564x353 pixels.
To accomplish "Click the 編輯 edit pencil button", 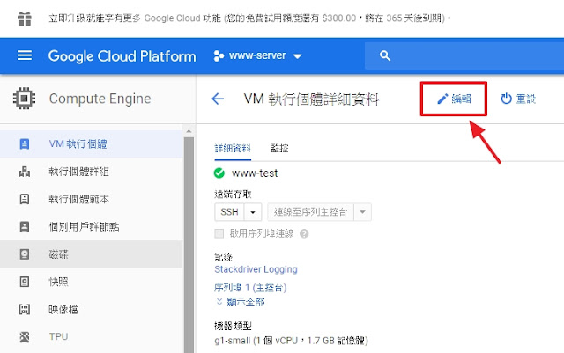I will pos(454,99).
